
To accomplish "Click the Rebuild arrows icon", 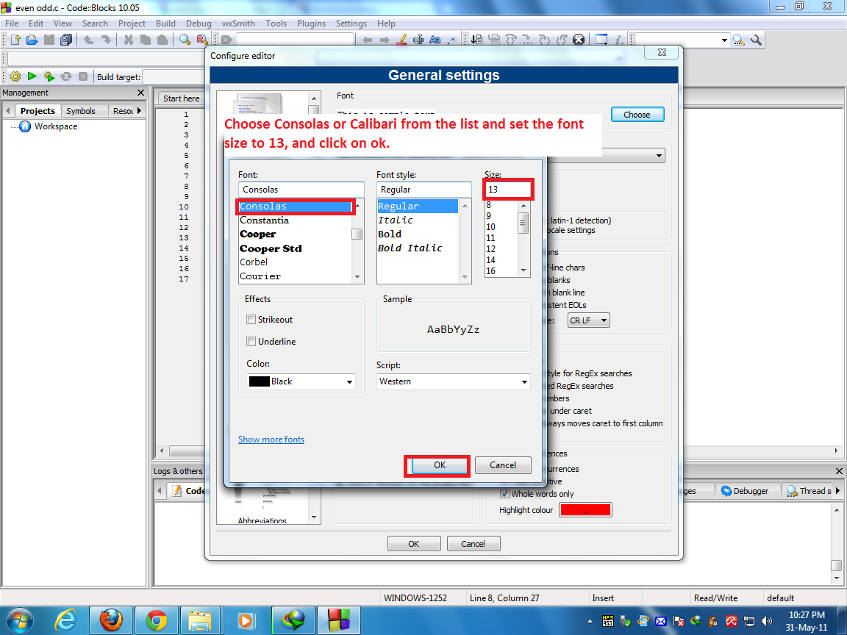I will [x=66, y=76].
